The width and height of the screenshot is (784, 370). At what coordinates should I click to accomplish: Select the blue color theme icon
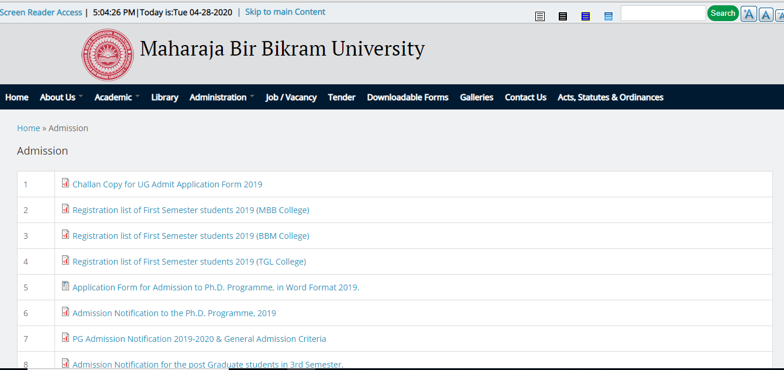coord(608,16)
